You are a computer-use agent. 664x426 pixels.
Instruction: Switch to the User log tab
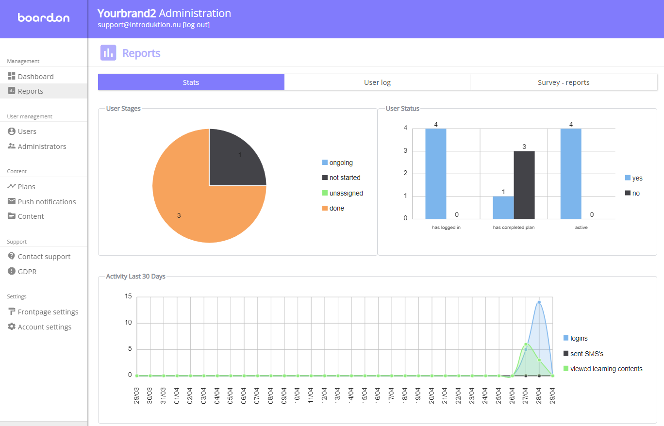pyautogui.click(x=378, y=82)
